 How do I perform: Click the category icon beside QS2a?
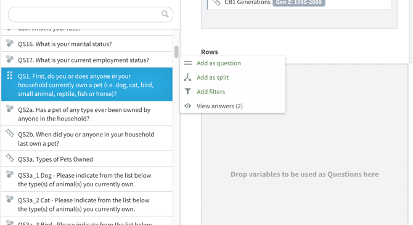tap(10, 108)
